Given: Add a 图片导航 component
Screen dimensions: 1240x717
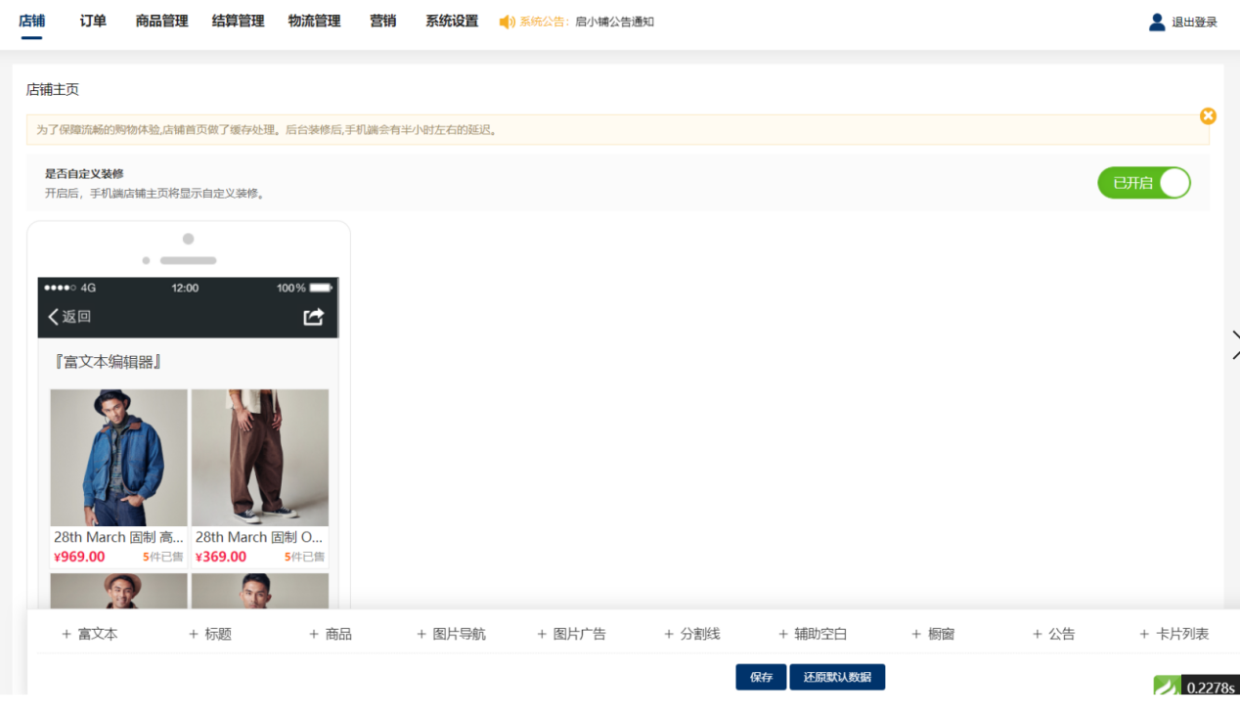Looking at the screenshot, I should point(451,634).
